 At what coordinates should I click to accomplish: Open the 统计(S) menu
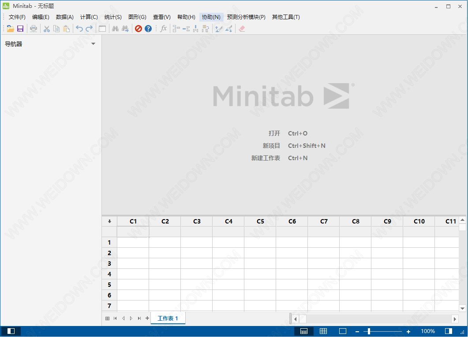click(x=113, y=17)
